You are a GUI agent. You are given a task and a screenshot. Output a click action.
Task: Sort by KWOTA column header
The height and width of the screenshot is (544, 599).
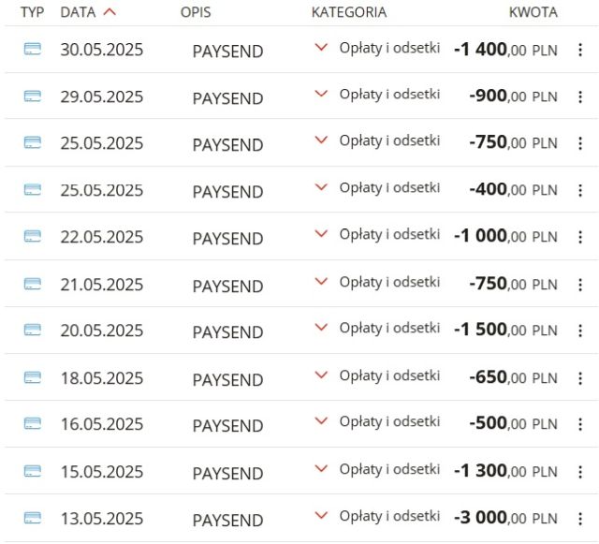[x=533, y=12]
